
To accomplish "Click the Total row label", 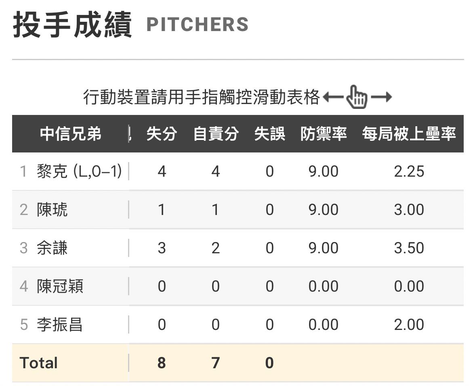I will pyautogui.click(x=39, y=363).
